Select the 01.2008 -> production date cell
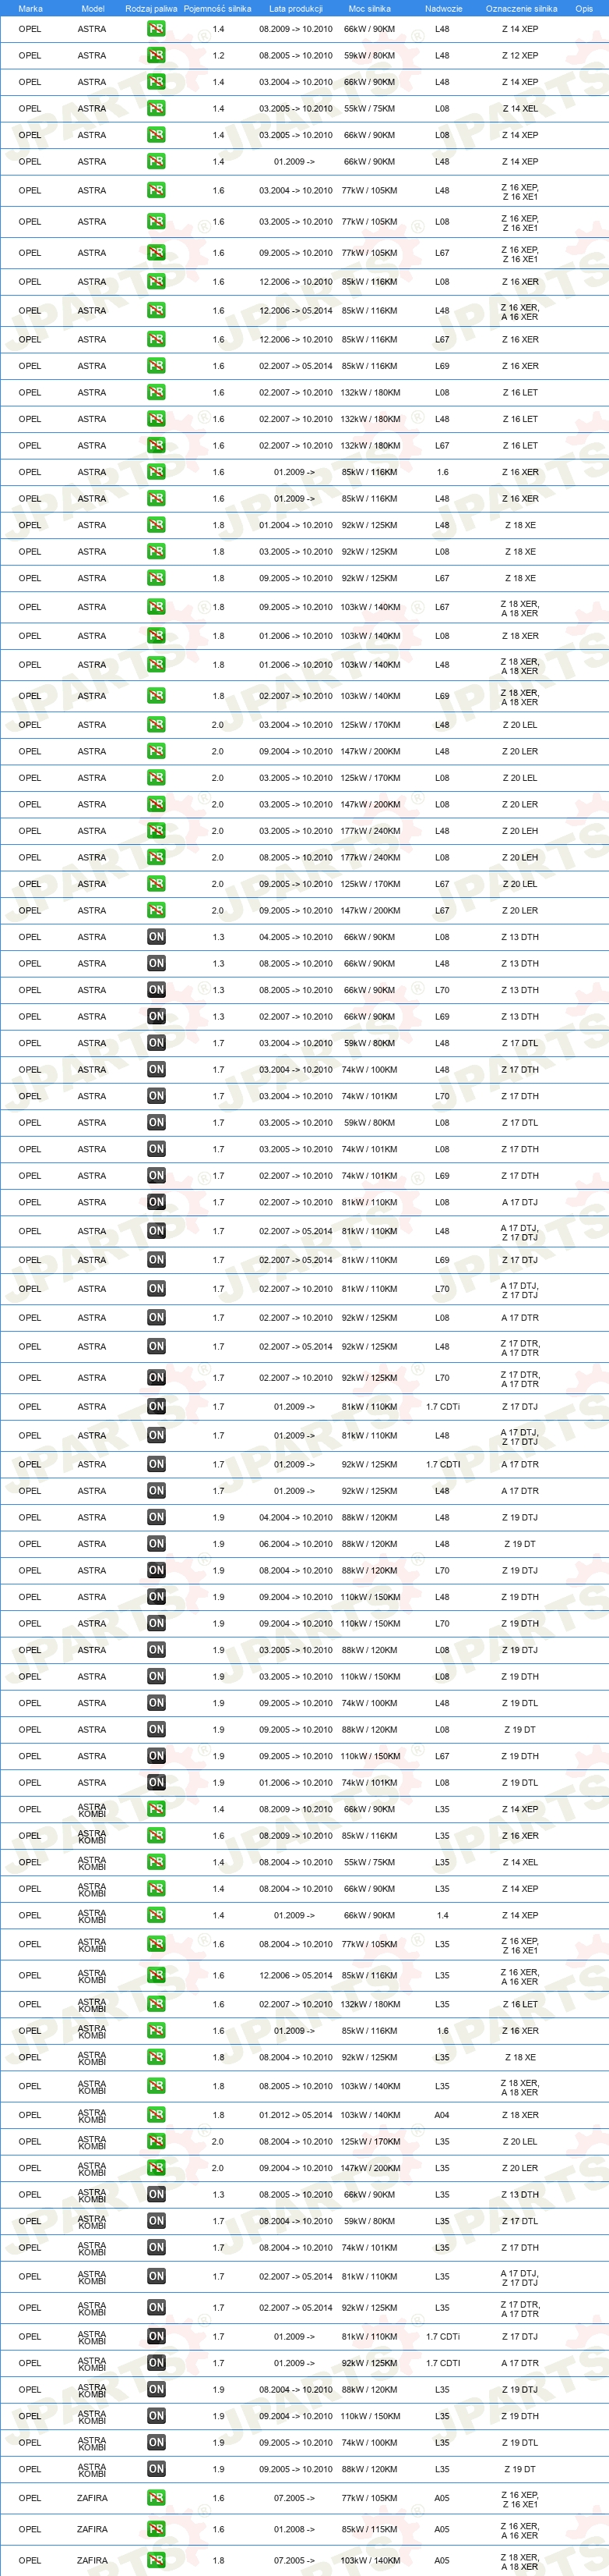This screenshot has height=2576, width=609. 294,2529
